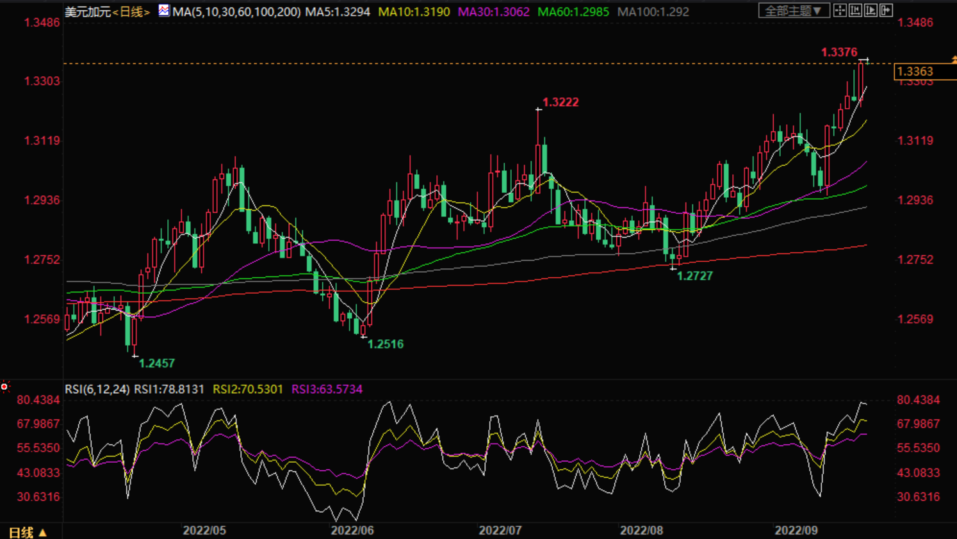Image resolution: width=957 pixels, height=539 pixels.
Task: Click the current price tag 1.3363
Action: [916, 71]
